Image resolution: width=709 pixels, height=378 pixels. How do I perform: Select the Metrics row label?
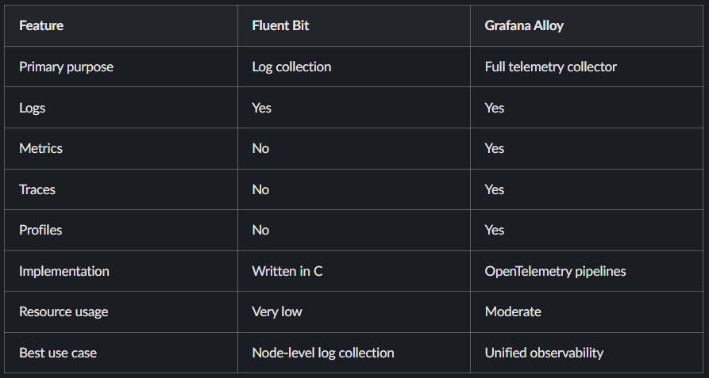[x=40, y=148]
